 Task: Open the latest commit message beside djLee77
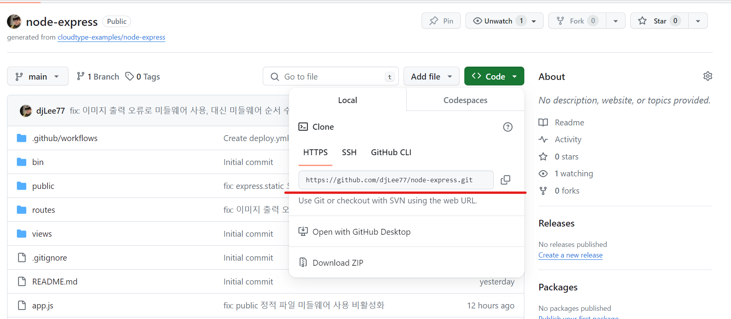(179, 111)
